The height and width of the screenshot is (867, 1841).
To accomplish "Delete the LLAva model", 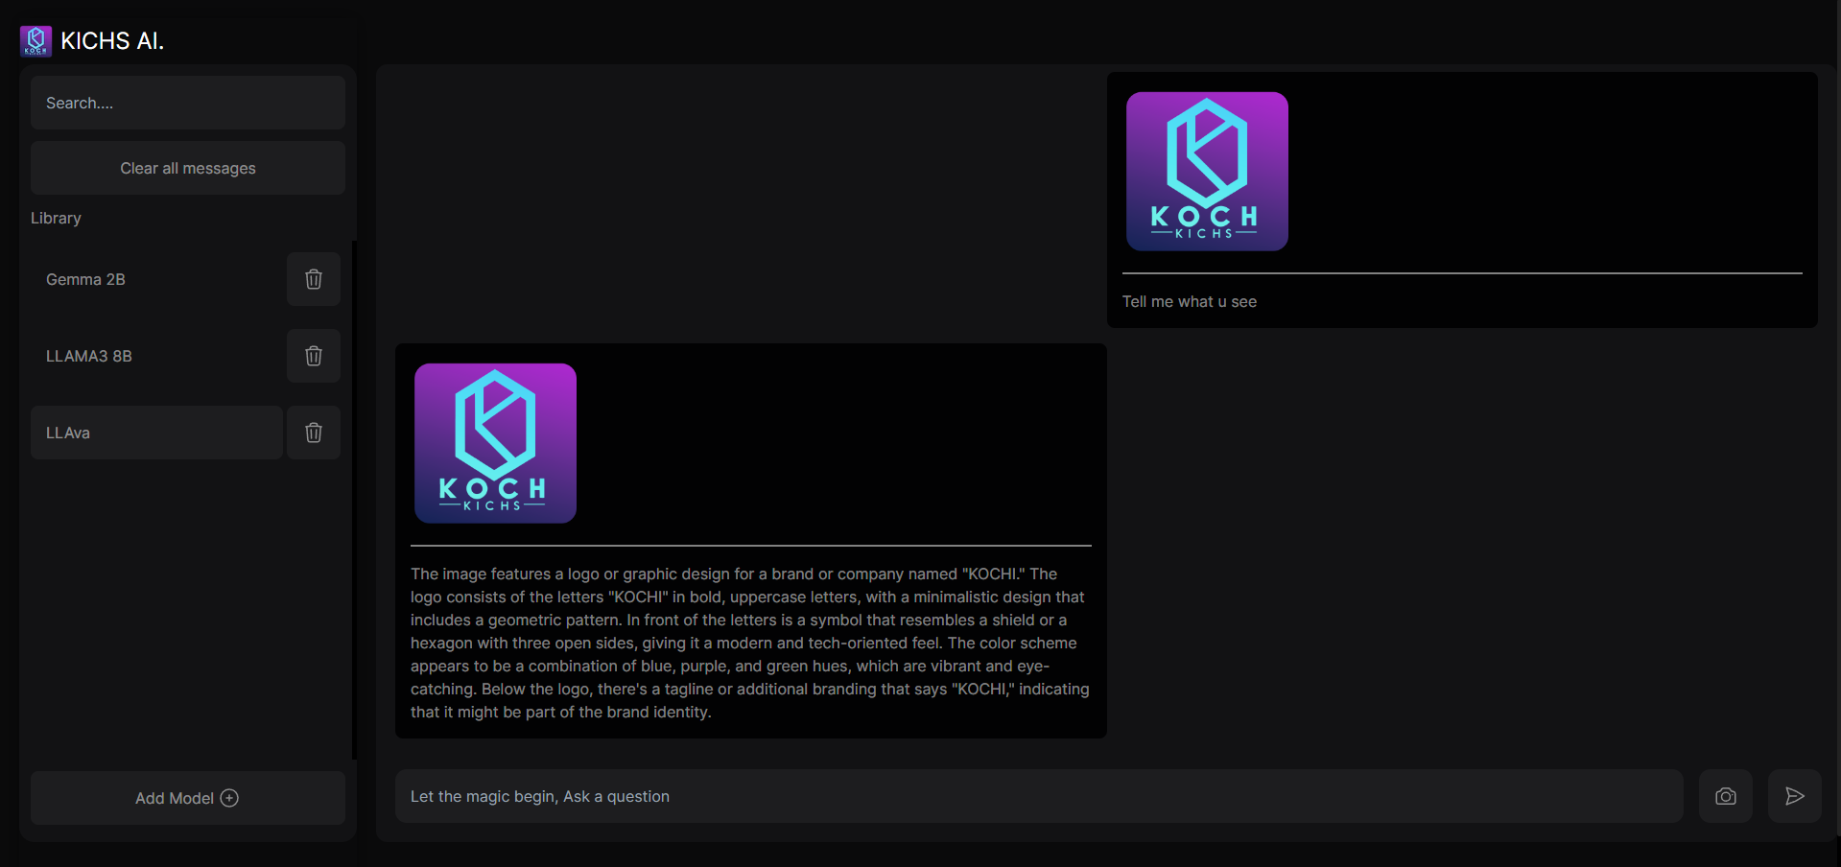I will (314, 433).
